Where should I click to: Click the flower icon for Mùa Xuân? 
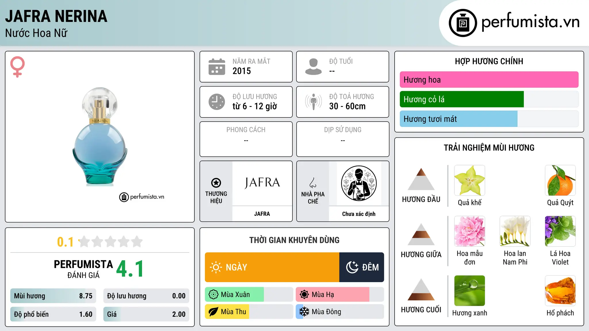[213, 295]
